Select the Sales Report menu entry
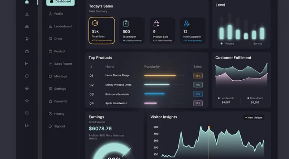 pyautogui.click(x=60, y=64)
